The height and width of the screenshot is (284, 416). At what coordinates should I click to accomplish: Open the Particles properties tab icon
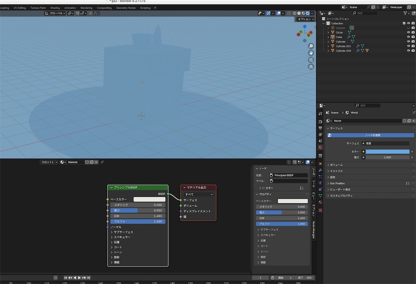(320, 176)
